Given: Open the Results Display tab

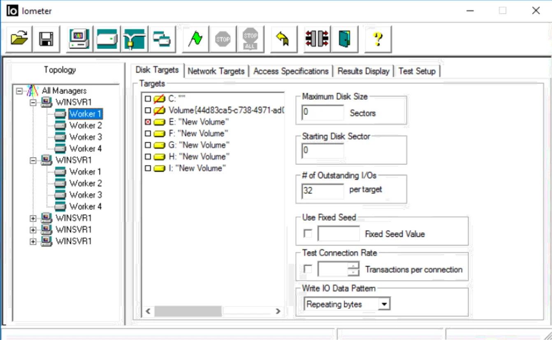Looking at the screenshot, I should point(363,71).
